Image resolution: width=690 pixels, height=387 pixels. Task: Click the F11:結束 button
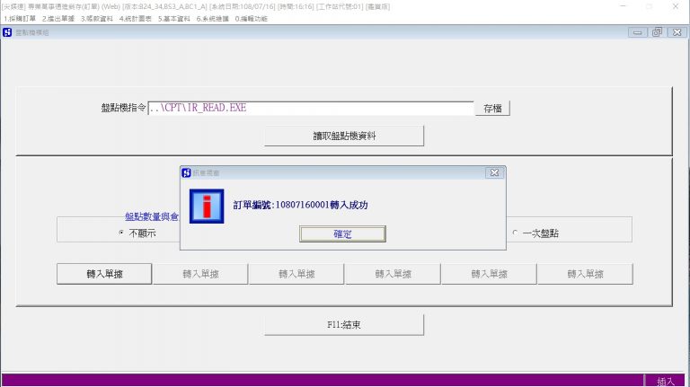344,325
